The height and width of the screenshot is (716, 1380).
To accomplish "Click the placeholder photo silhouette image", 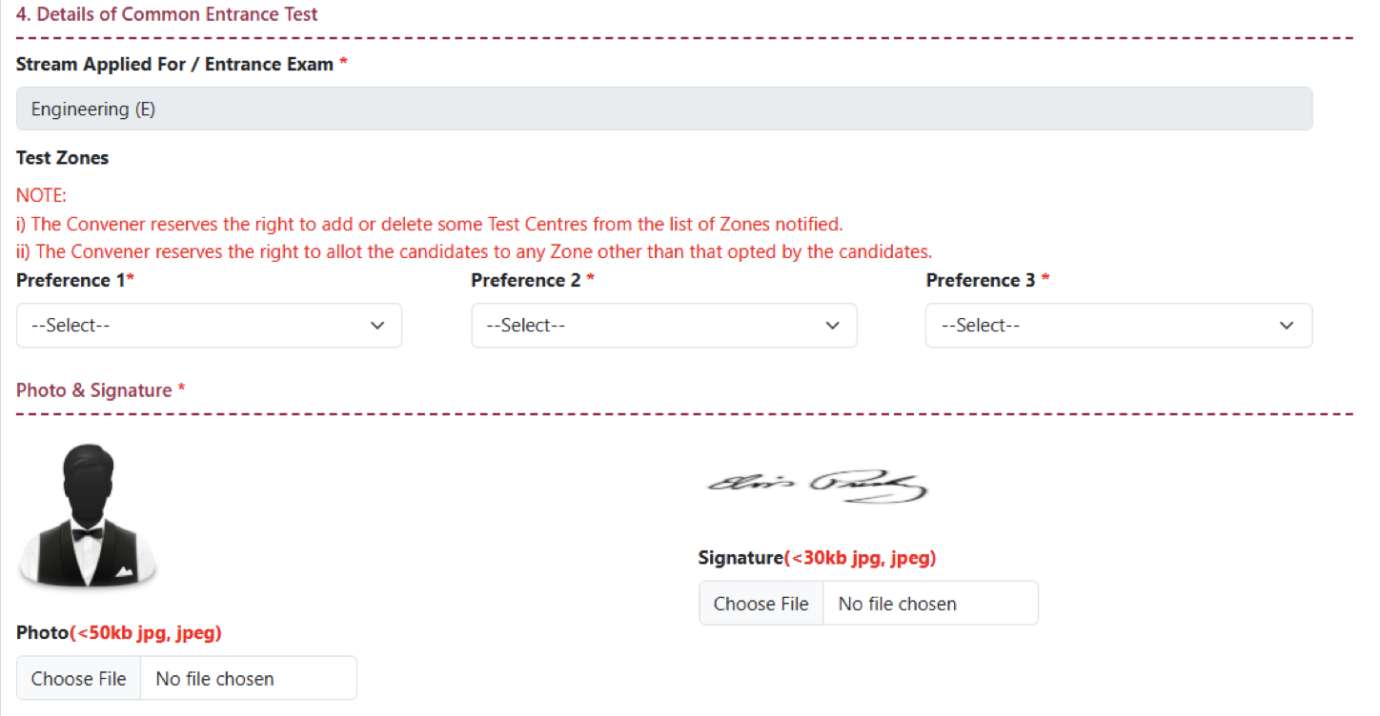I will [x=87, y=515].
